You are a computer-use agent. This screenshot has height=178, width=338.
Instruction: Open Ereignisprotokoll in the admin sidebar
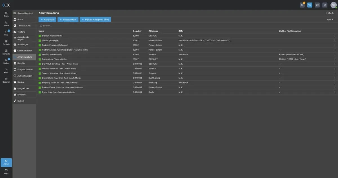coord(24,69)
